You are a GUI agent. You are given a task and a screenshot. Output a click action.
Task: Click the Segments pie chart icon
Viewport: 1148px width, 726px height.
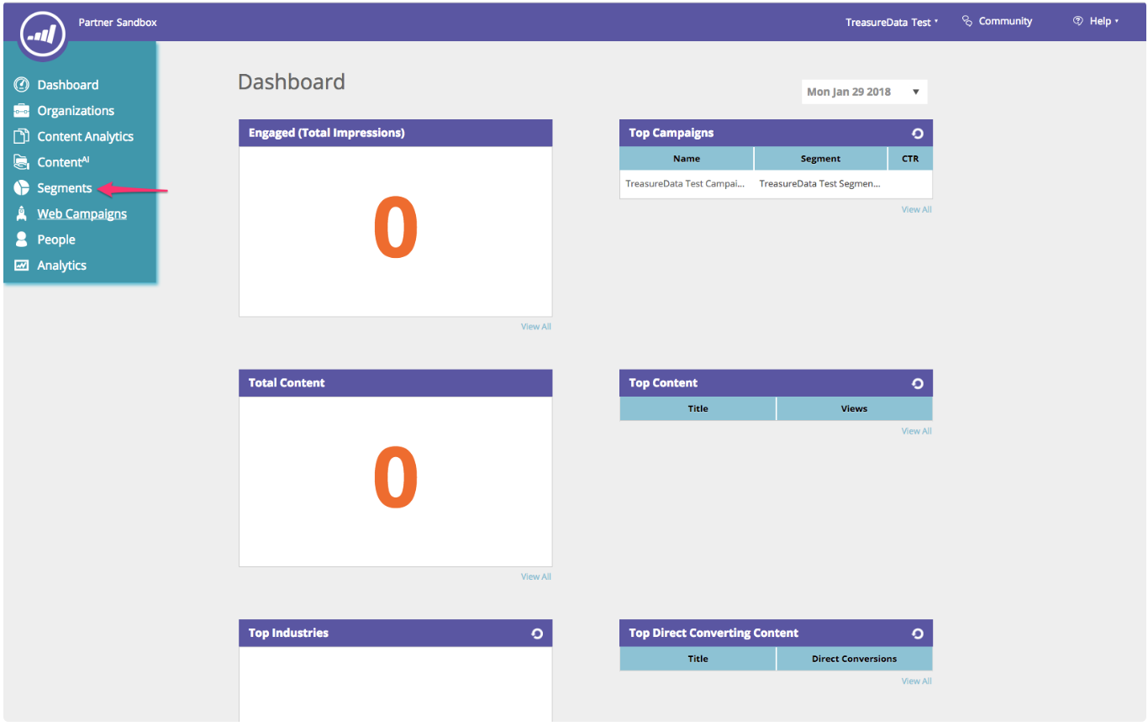pyautogui.click(x=22, y=188)
